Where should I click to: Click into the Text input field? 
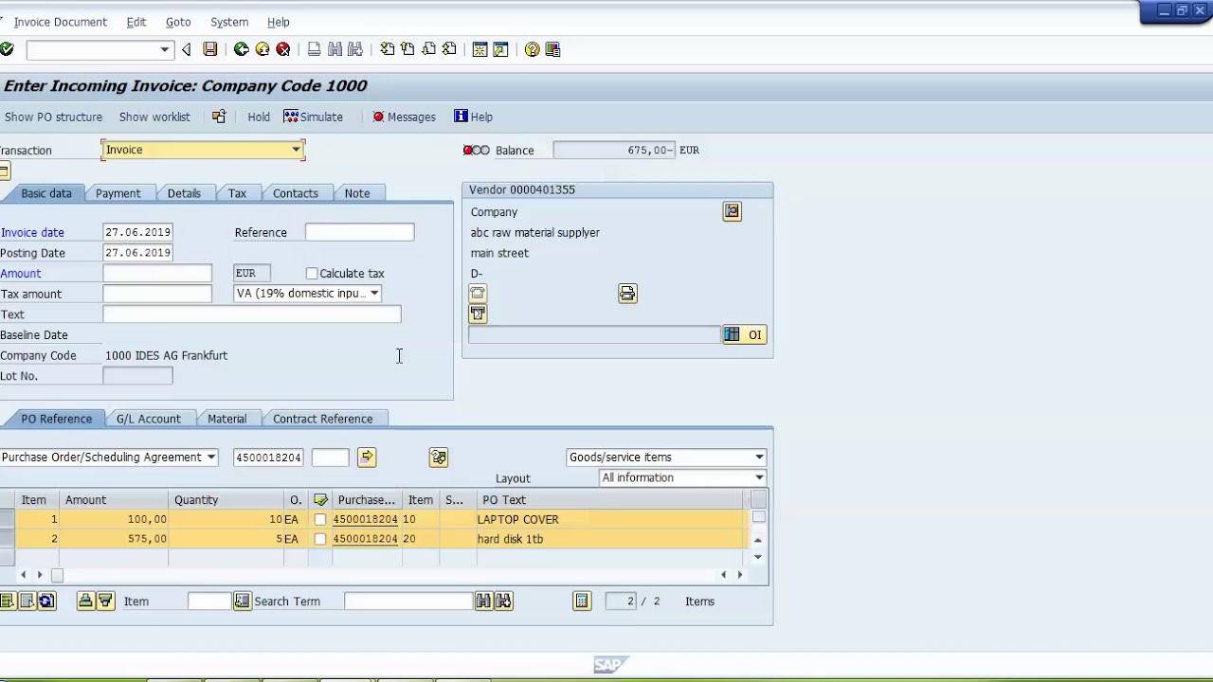click(x=252, y=314)
